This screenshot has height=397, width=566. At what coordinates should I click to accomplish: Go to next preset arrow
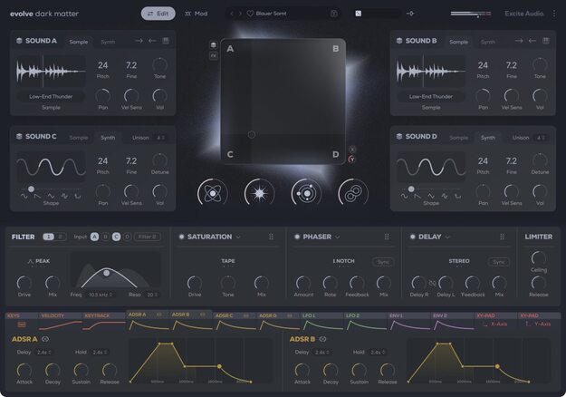pos(240,14)
